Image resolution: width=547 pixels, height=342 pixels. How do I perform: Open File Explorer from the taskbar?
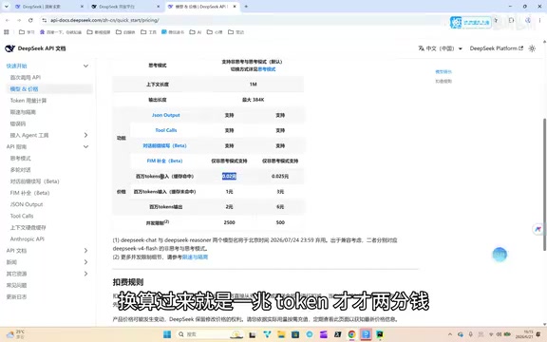click(x=281, y=334)
